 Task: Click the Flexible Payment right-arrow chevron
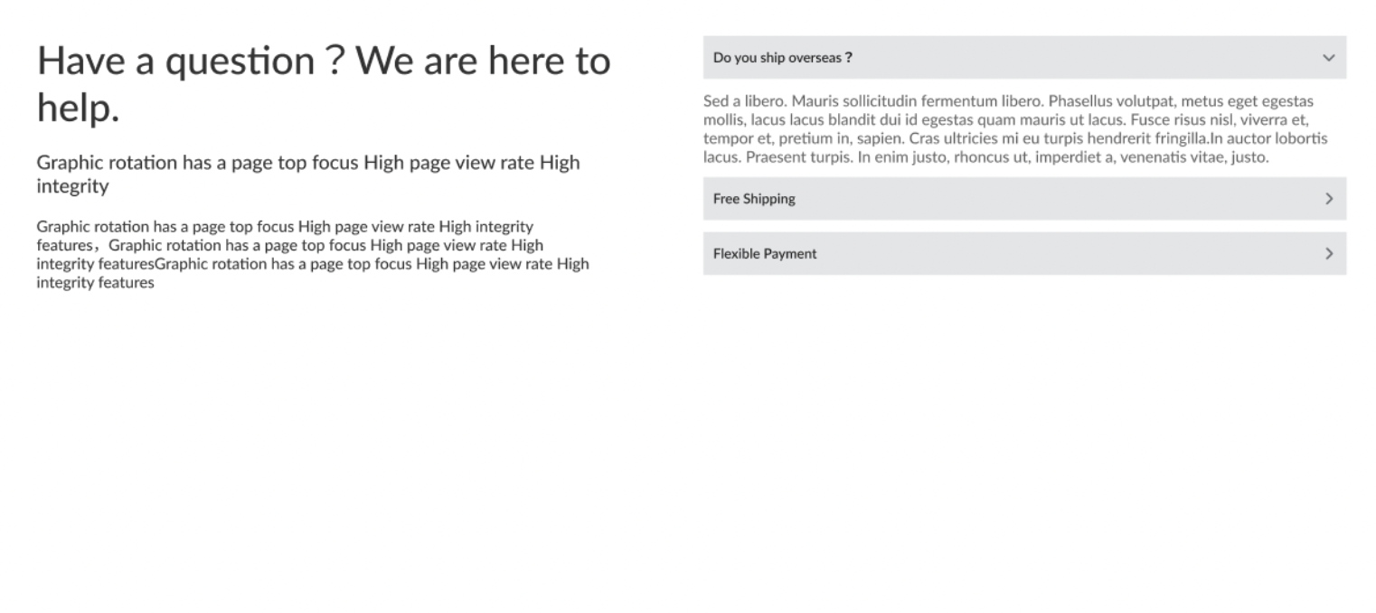[1328, 254]
